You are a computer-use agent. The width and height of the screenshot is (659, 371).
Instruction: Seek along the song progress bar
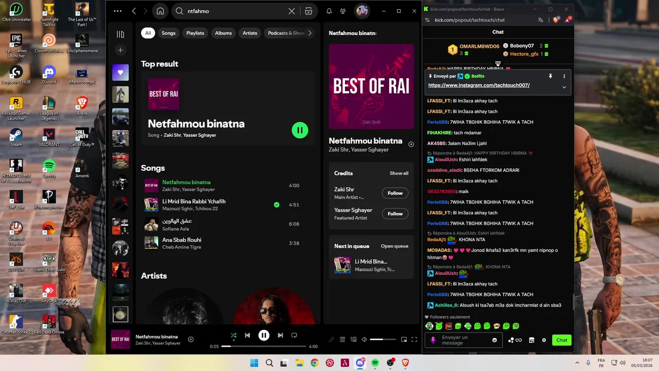tap(264, 346)
